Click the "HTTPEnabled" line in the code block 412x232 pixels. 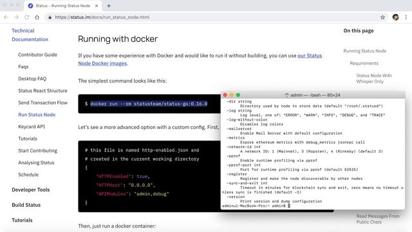pos(123,177)
